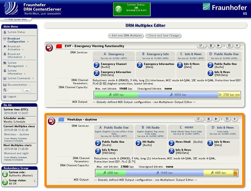Click the search input field in Main Menu

coord(15,91)
